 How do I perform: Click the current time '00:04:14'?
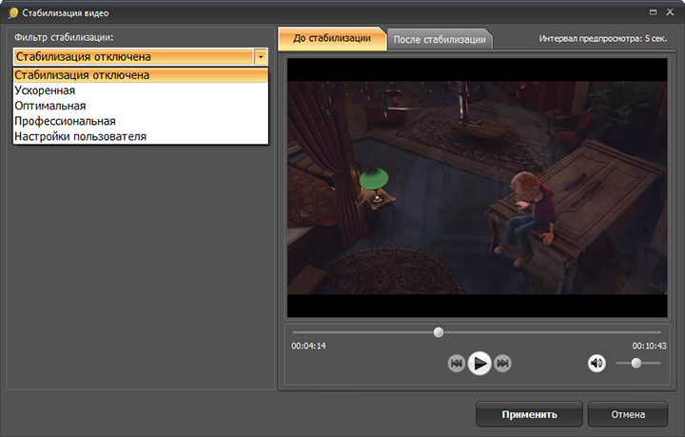tap(308, 346)
